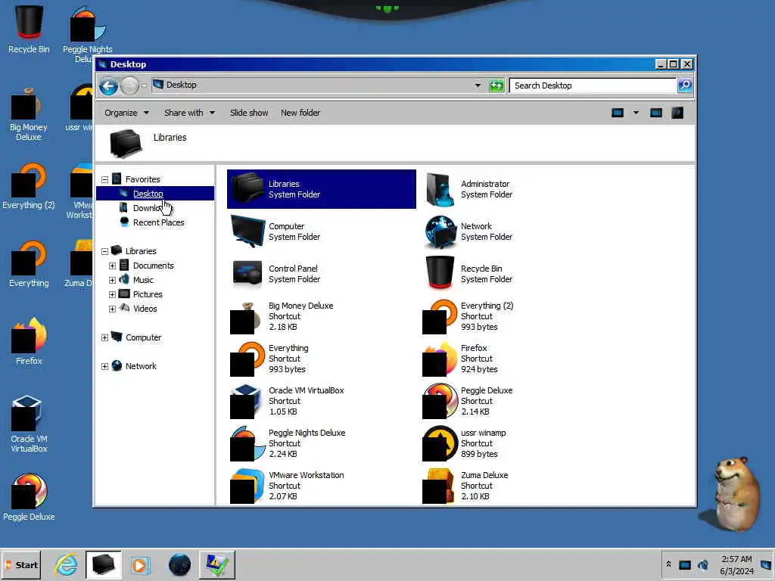Open Internet Explorer from the taskbar

pyautogui.click(x=66, y=564)
